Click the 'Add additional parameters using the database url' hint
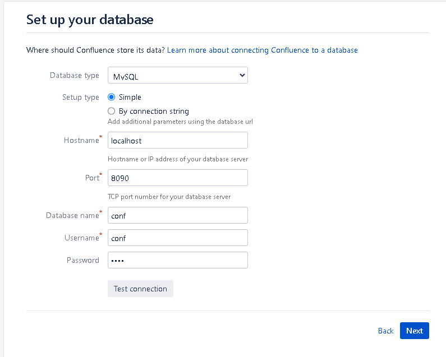This screenshot has height=357, width=446. (x=180, y=122)
